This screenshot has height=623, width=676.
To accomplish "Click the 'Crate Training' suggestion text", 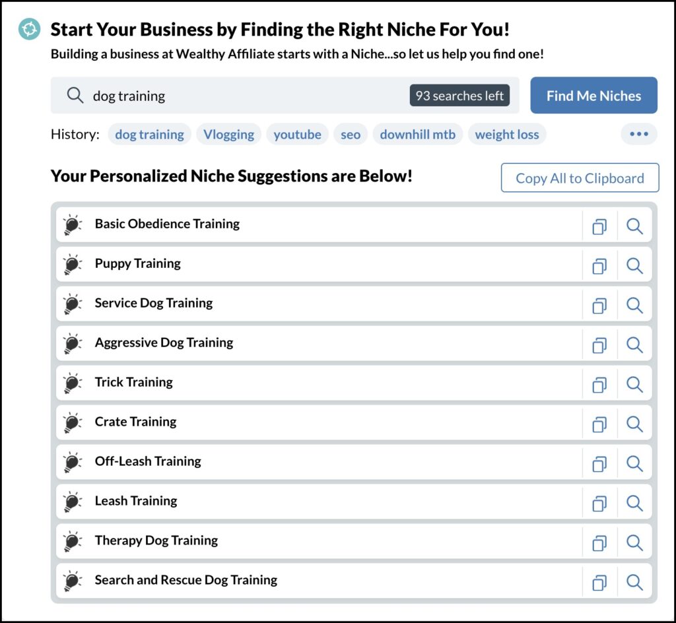I will 136,421.
